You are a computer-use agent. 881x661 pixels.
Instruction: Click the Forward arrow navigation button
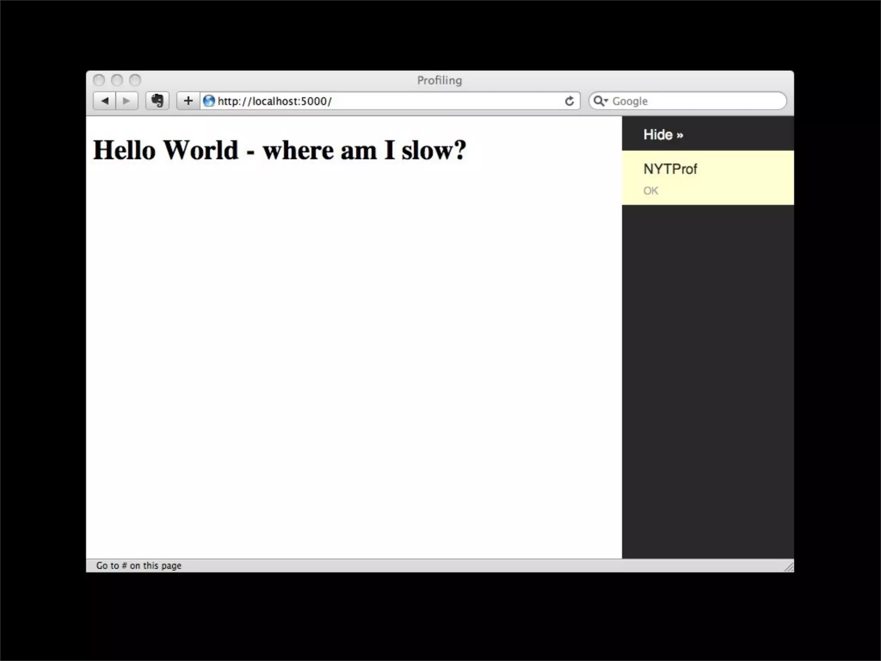coord(126,101)
